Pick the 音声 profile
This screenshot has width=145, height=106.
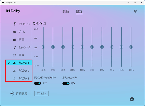[x=19, y=55]
